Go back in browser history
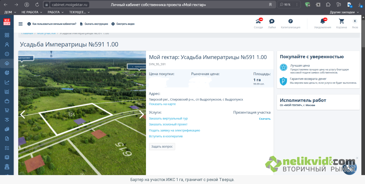The image size is (365, 184). (6, 5)
